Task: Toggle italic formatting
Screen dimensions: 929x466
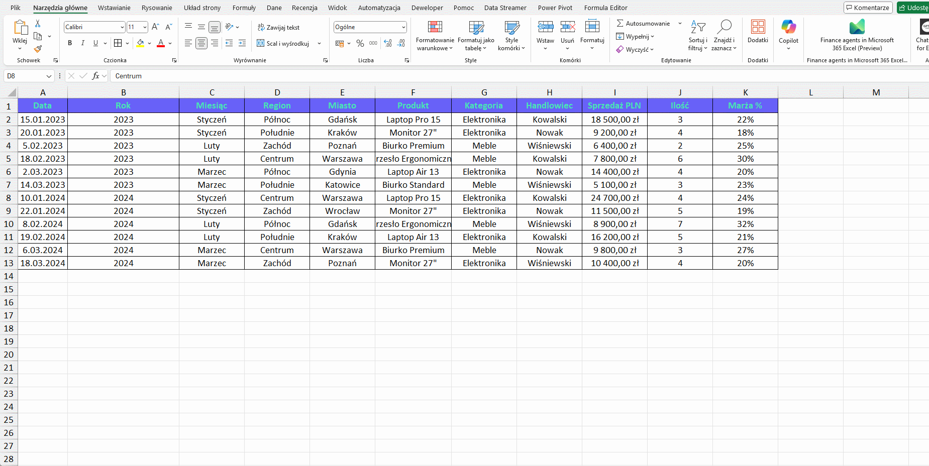Action: 83,43
